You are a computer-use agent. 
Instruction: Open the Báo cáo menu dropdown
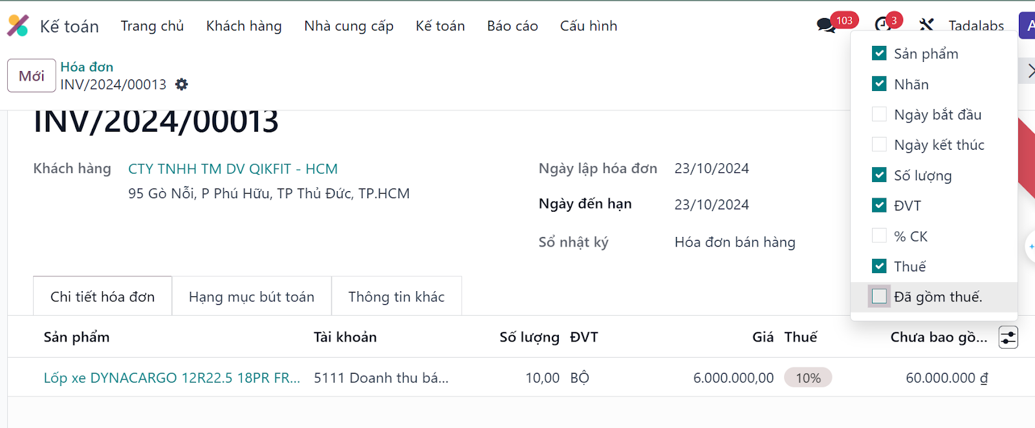coord(512,26)
